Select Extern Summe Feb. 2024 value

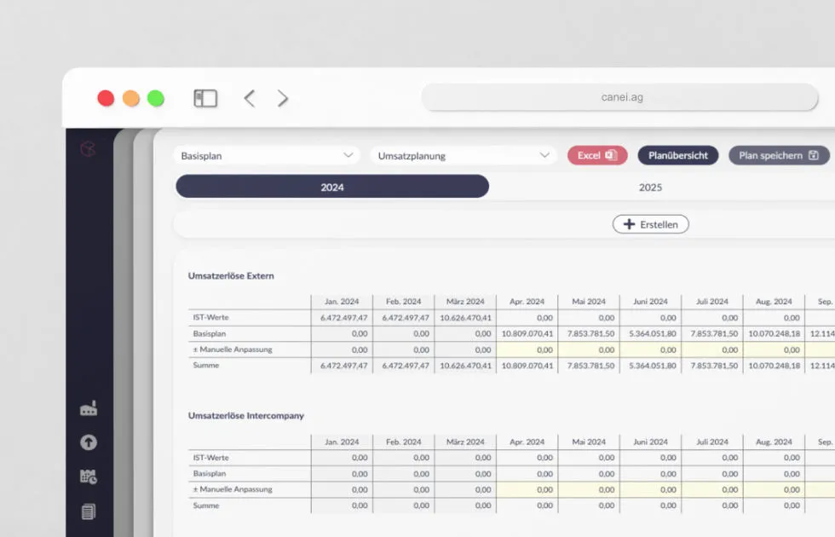pos(406,366)
